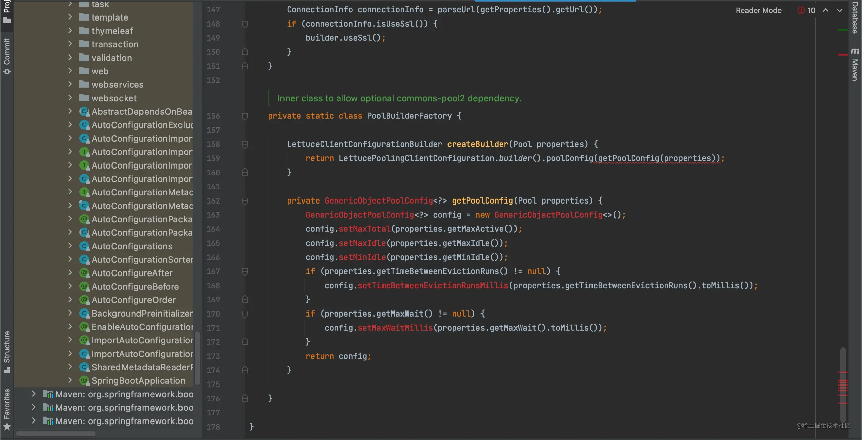
Task: Click the project tree horizontal scrollbar
Action: [56, 434]
